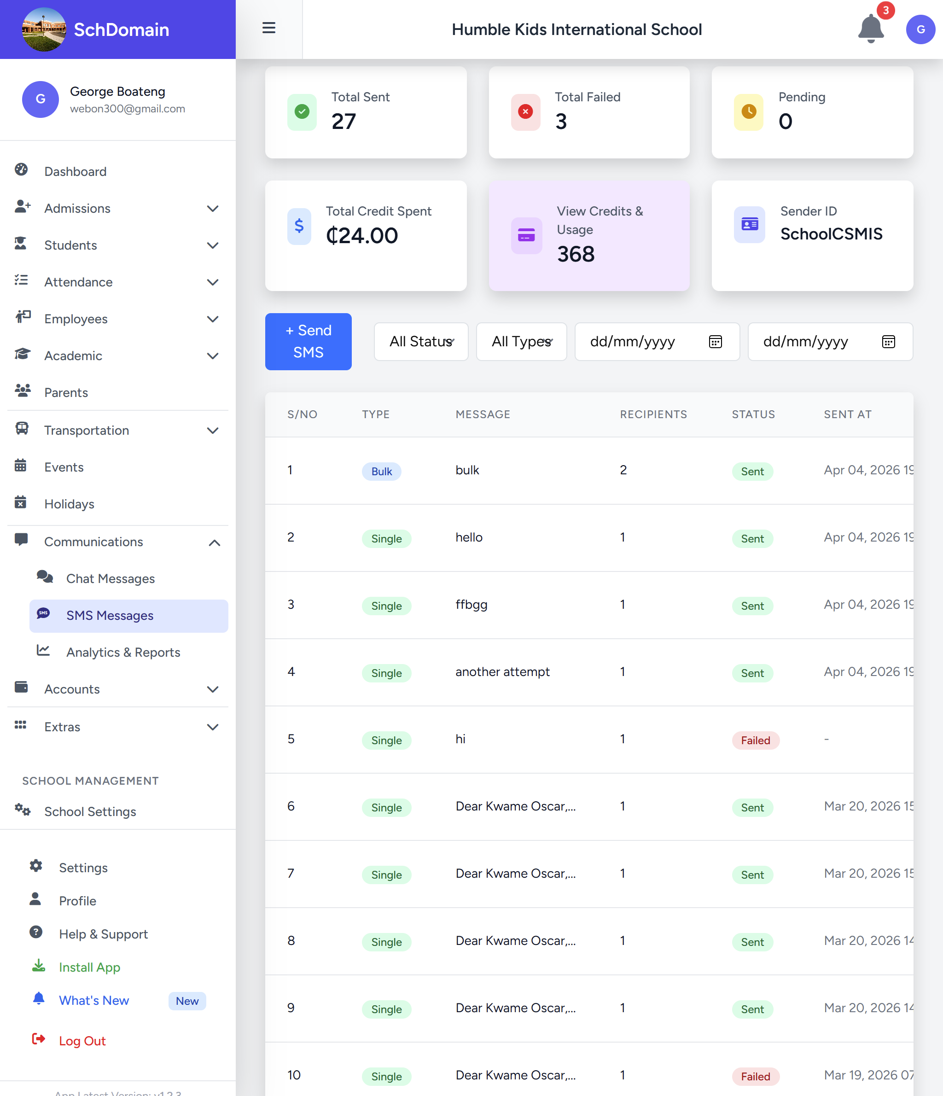Click the Students graduate icon

tap(21, 243)
